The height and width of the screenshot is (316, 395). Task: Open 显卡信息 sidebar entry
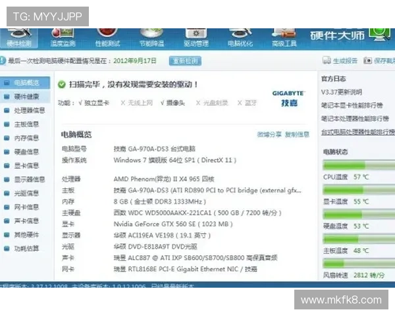(25, 166)
